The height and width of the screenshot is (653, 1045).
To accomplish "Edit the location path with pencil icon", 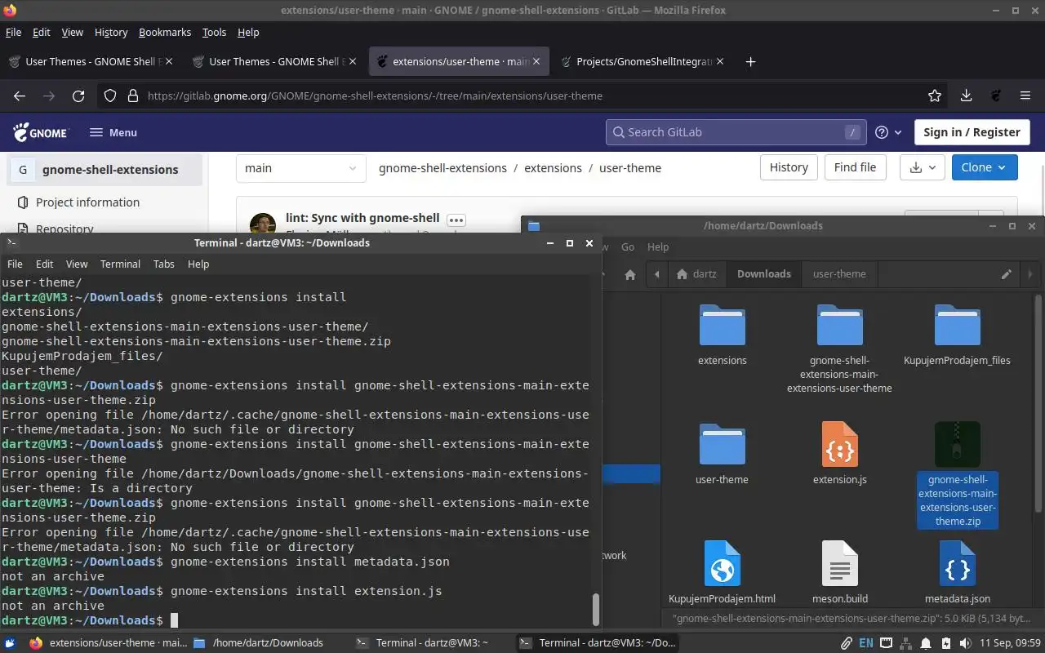I will coord(1006,274).
